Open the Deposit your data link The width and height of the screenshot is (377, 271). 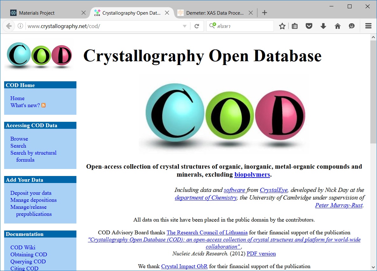[31, 193]
